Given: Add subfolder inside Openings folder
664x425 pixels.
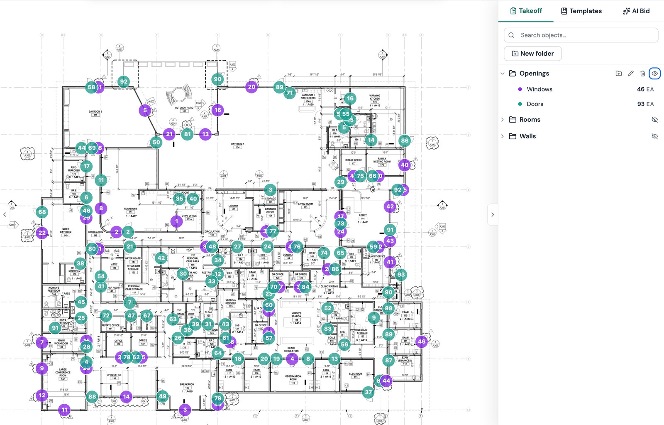Looking at the screenshot, I should click(x=619, y=74).
